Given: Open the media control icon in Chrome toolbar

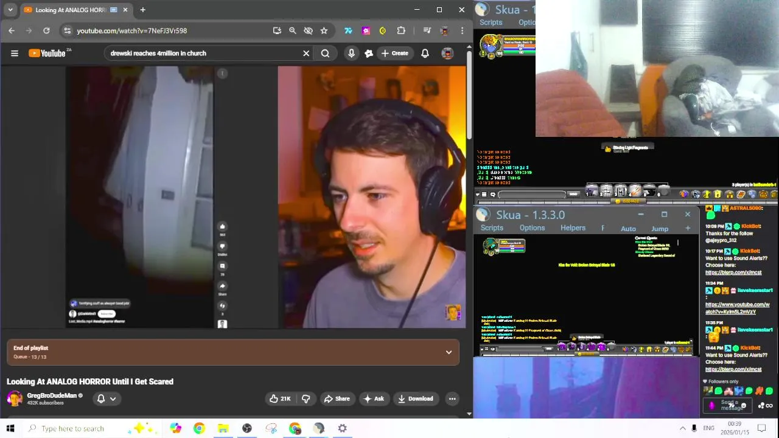Looking at the screenshot, I should coord(427,30).
